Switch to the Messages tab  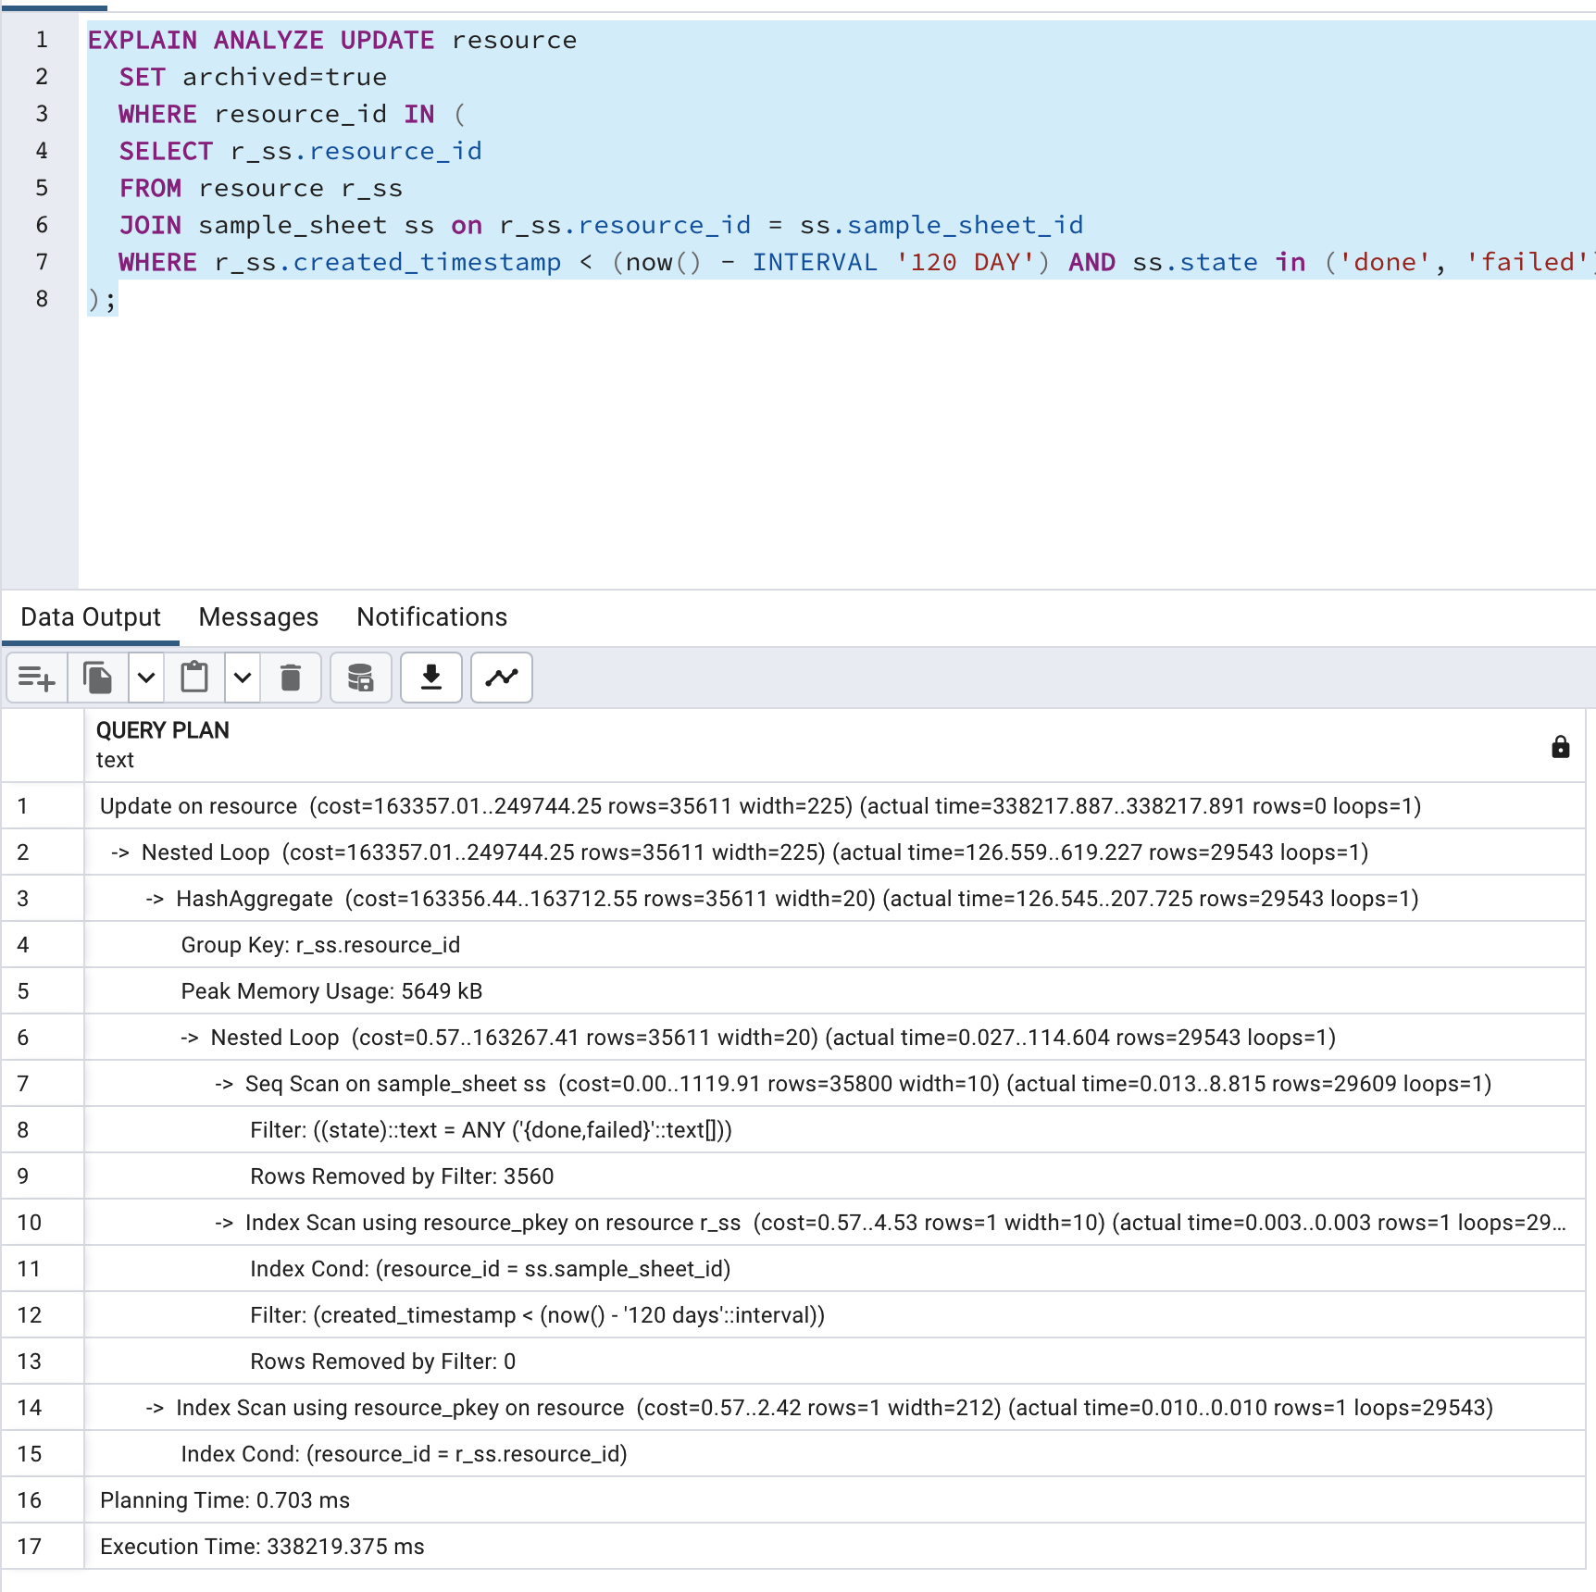point(258,617)
